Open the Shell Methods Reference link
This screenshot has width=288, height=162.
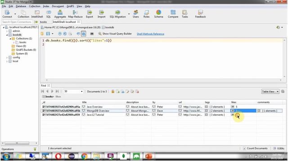tap(150, 34)
